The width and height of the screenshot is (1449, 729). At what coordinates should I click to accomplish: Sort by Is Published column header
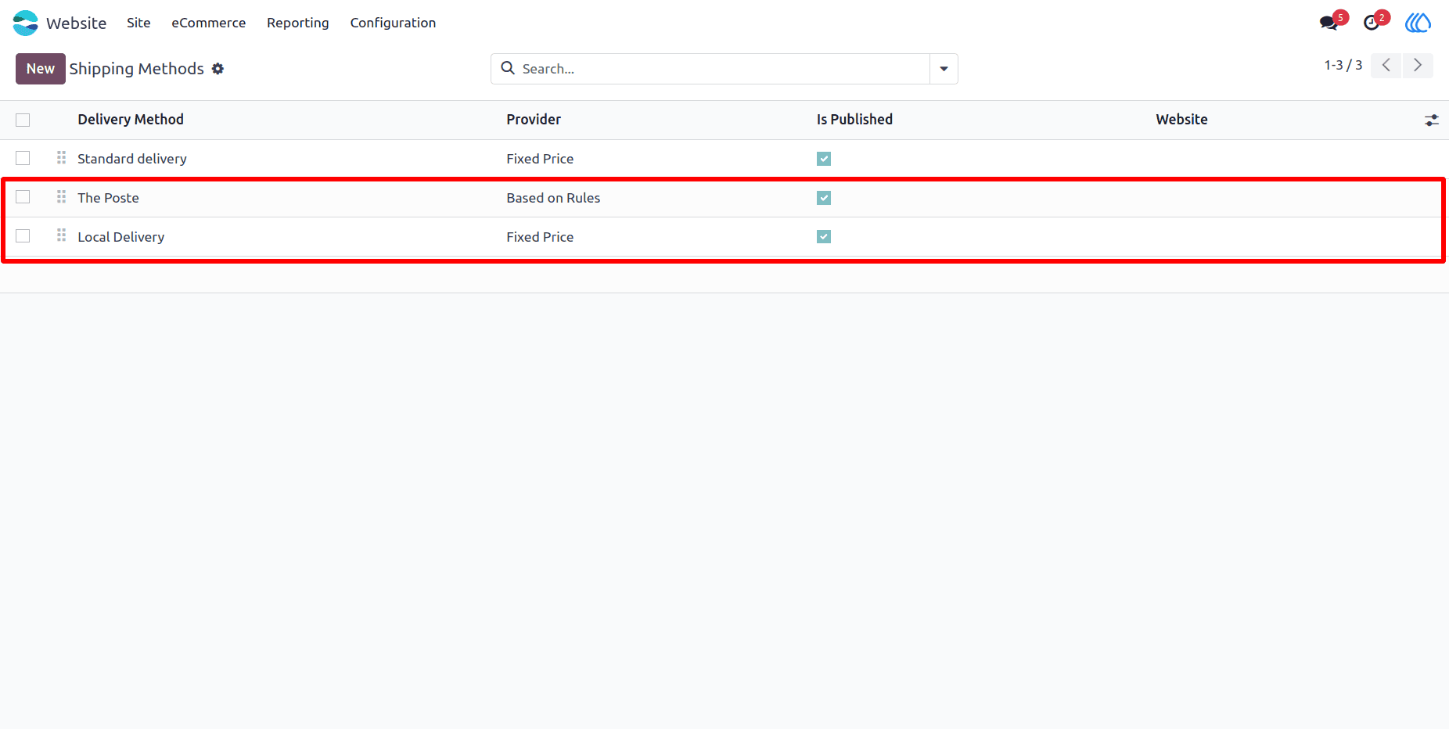point(854,119)
